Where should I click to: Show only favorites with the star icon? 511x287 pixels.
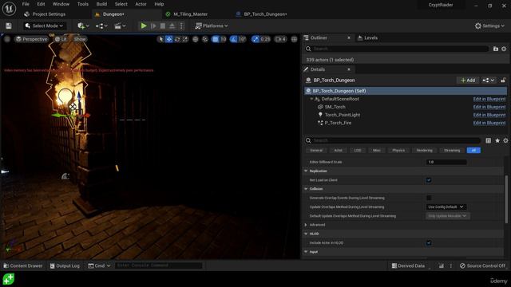tap(497, 140)
